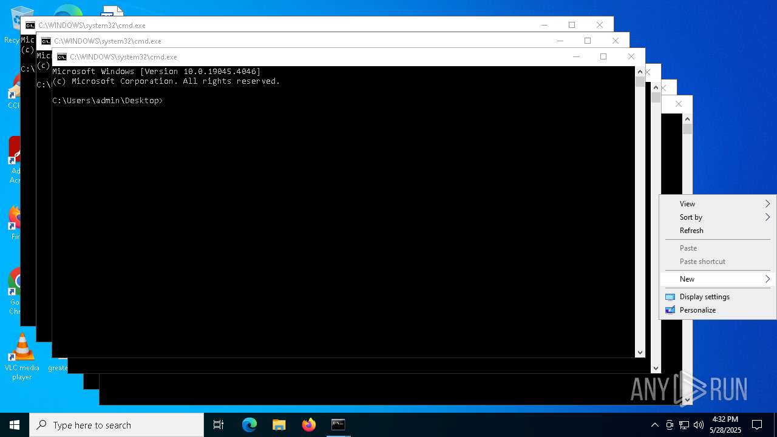Viewport: 777px width, 437px height.
Task: Click the Microsoft Windows version line
Action: tap(156, 72)
